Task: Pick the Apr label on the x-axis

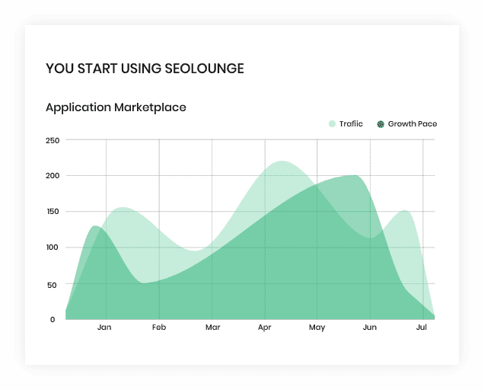Action: click(265, 328)
